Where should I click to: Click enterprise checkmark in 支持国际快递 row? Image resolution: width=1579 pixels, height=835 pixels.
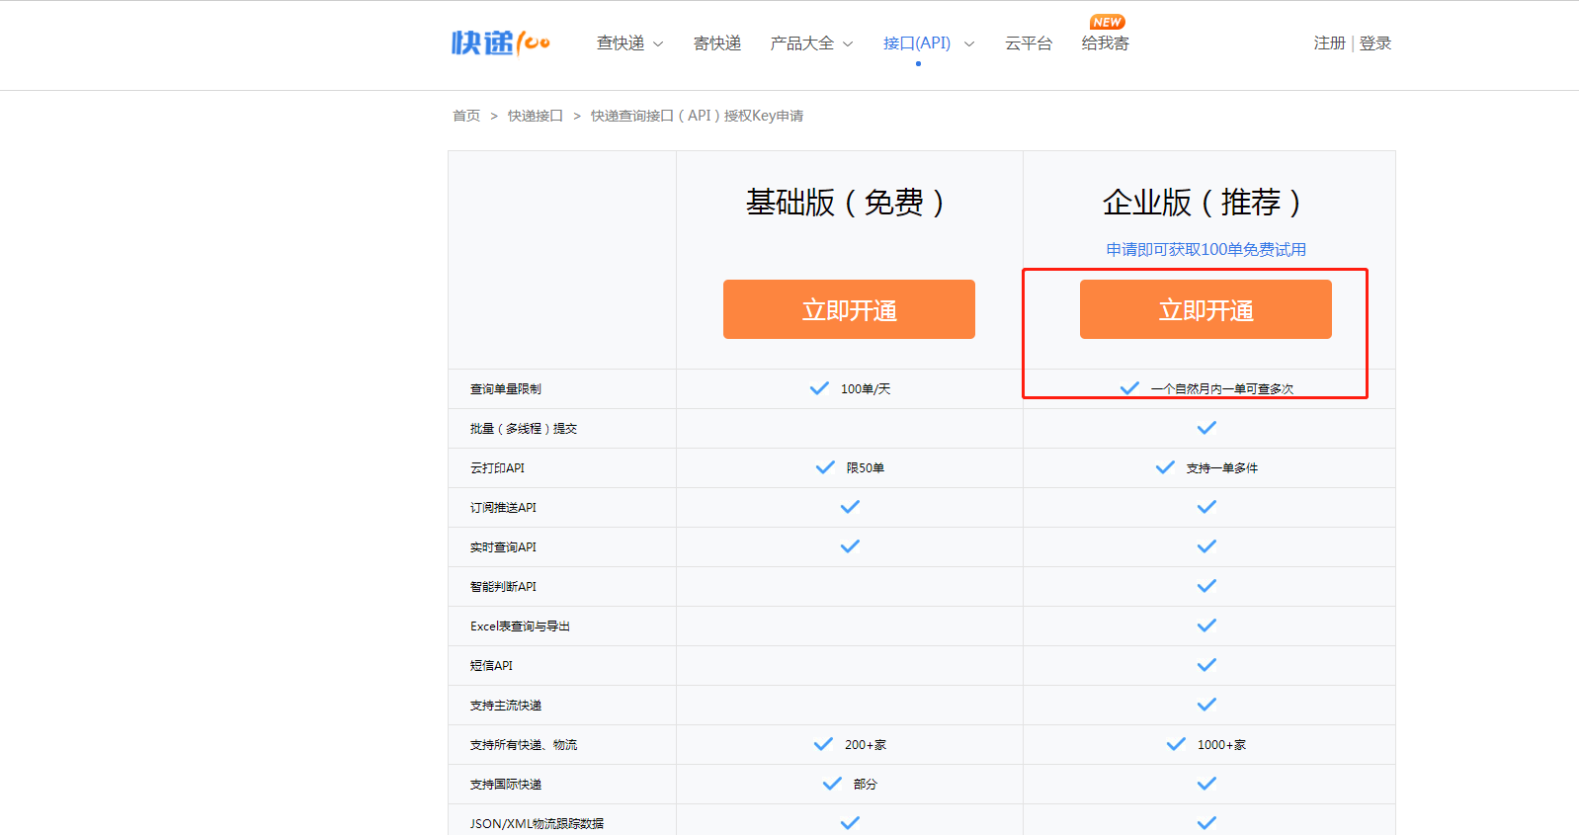(1206, 784)
